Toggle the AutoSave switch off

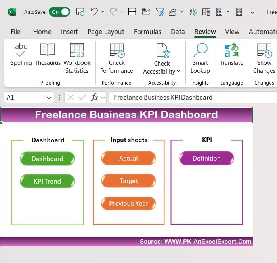click(x=59, y=12)
